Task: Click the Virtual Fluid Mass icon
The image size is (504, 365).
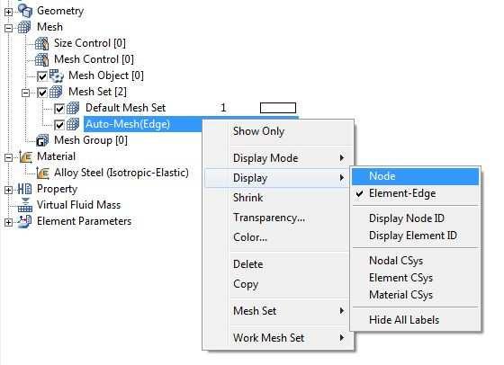Action: [x=25, y=205]
